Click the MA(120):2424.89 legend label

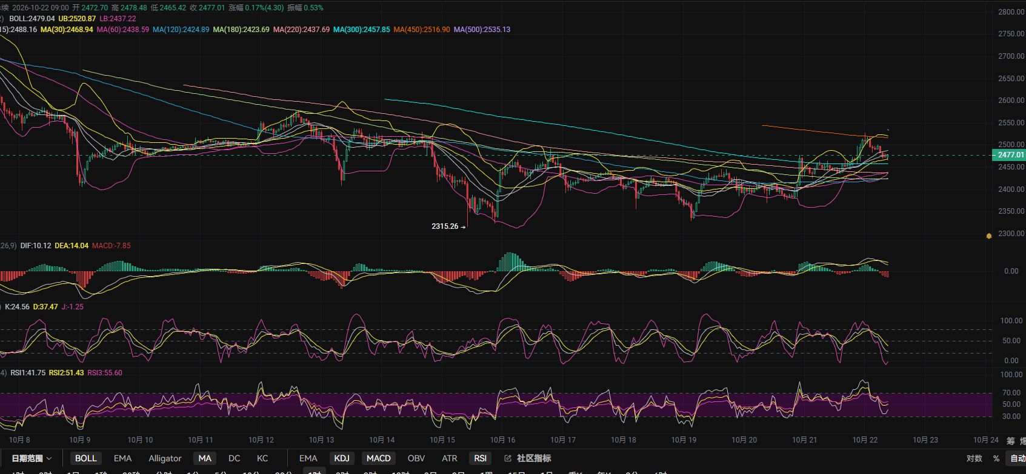pyautogui.click(x=181, y=30)
